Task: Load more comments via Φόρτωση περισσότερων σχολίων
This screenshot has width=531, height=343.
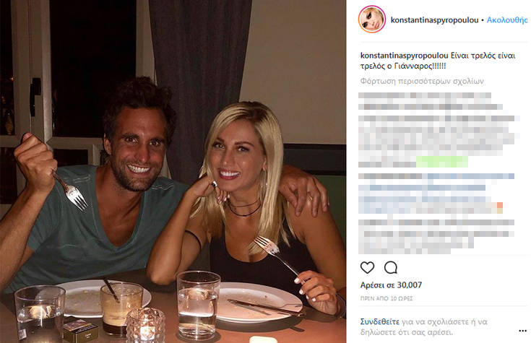Action: 422,82
